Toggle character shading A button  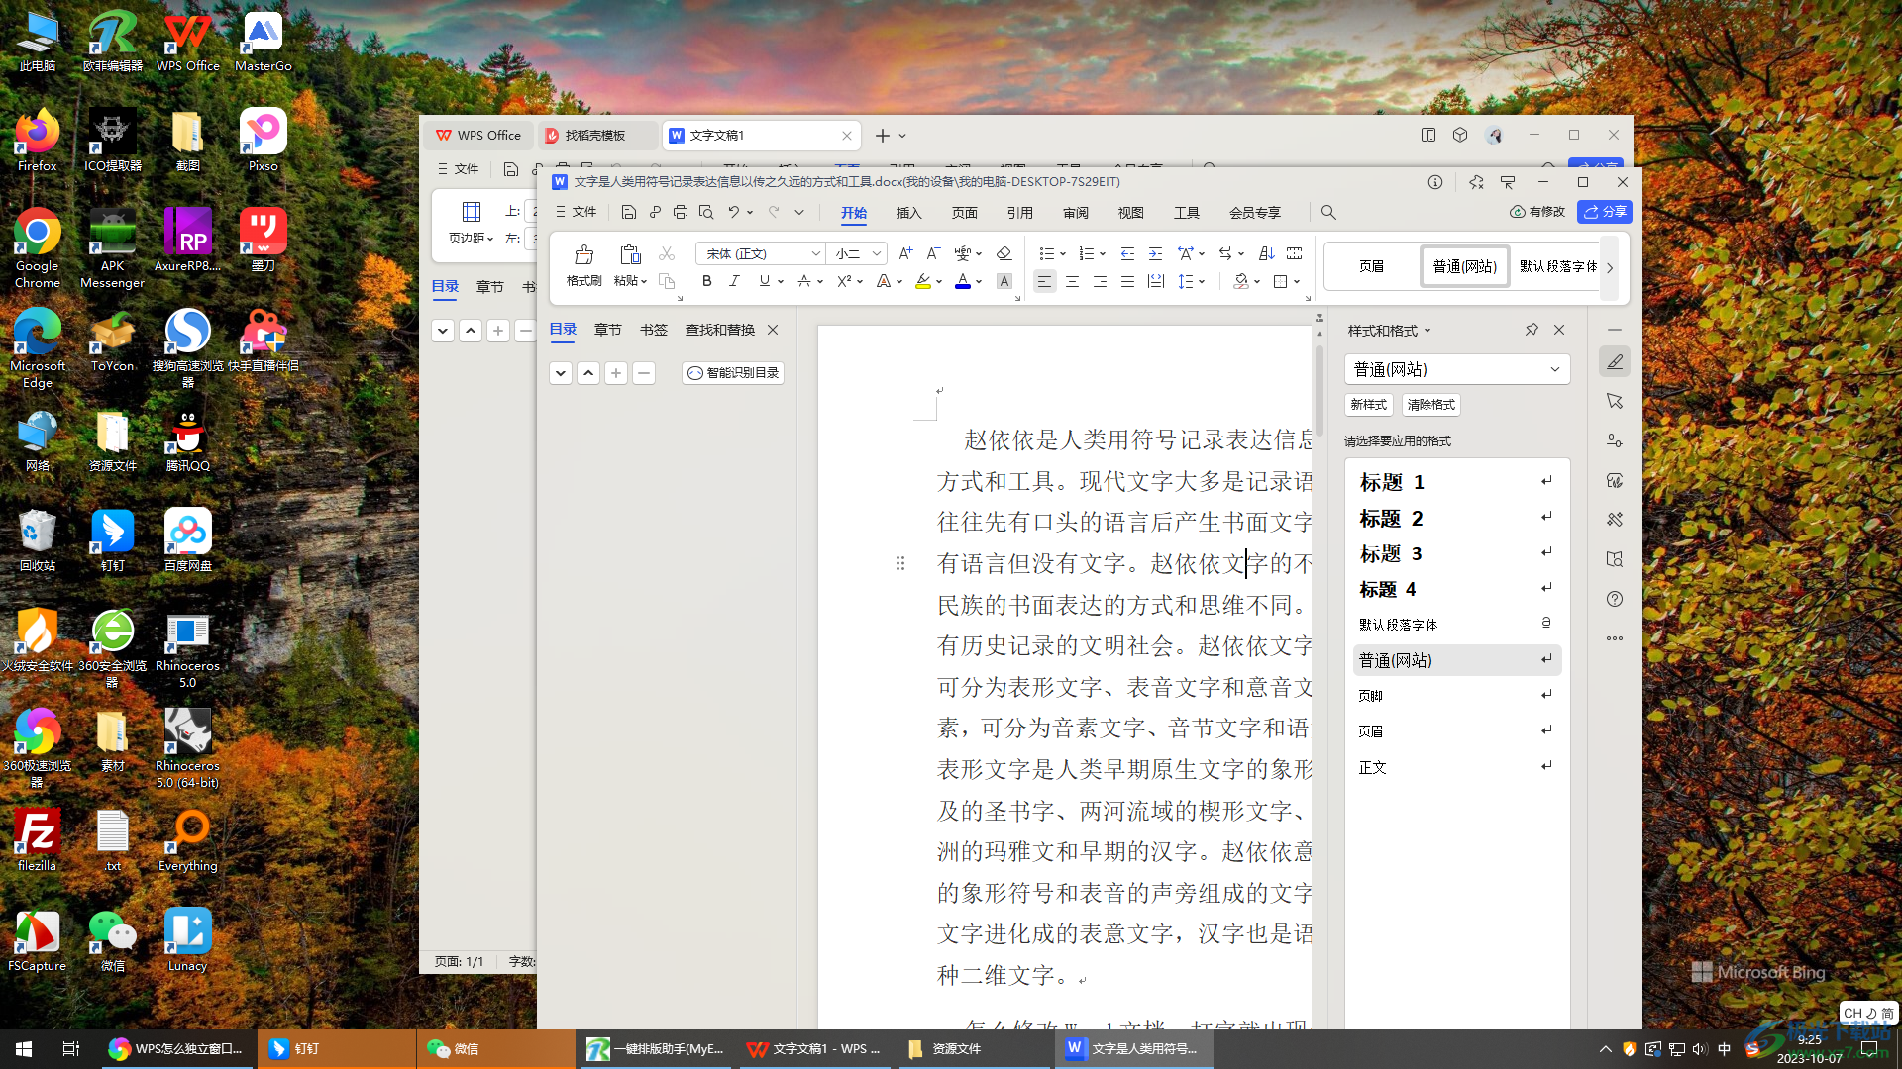[x=1004, y=281]
